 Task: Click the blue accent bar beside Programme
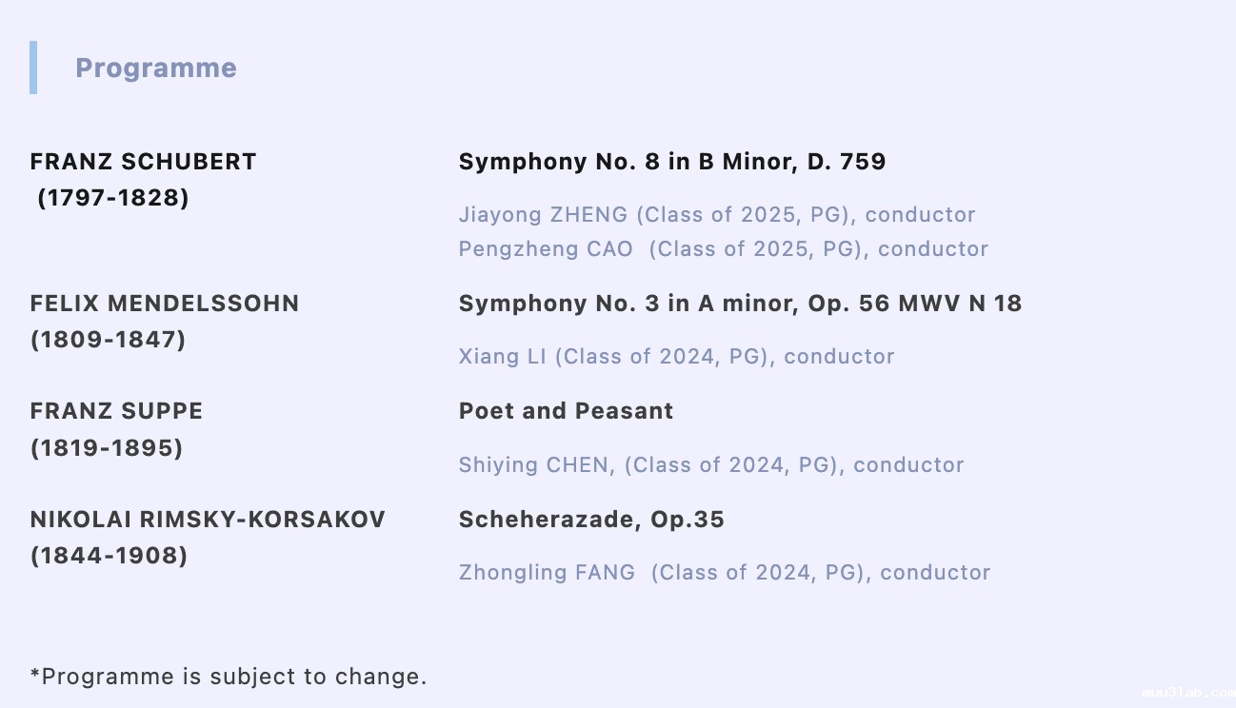(x=33, y=68)
